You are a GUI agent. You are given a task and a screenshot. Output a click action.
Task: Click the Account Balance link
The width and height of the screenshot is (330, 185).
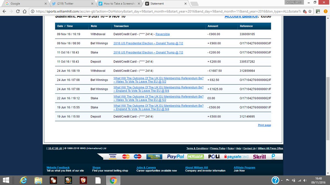[x=241, y=17]
